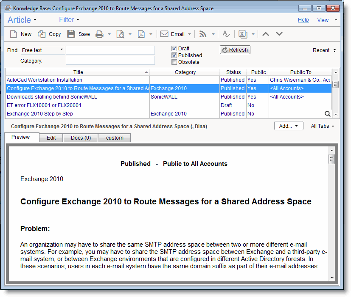Copy the current article

pyautogui.click(x=48, y=34)
